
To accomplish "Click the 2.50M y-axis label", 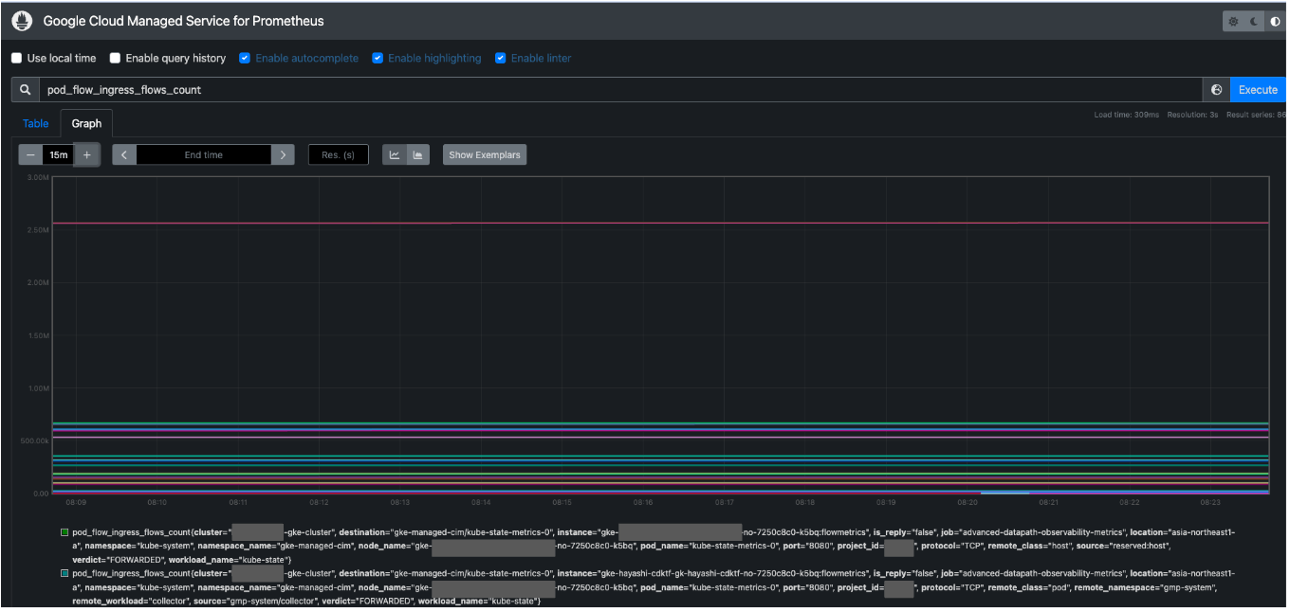I will coord(37,230).
